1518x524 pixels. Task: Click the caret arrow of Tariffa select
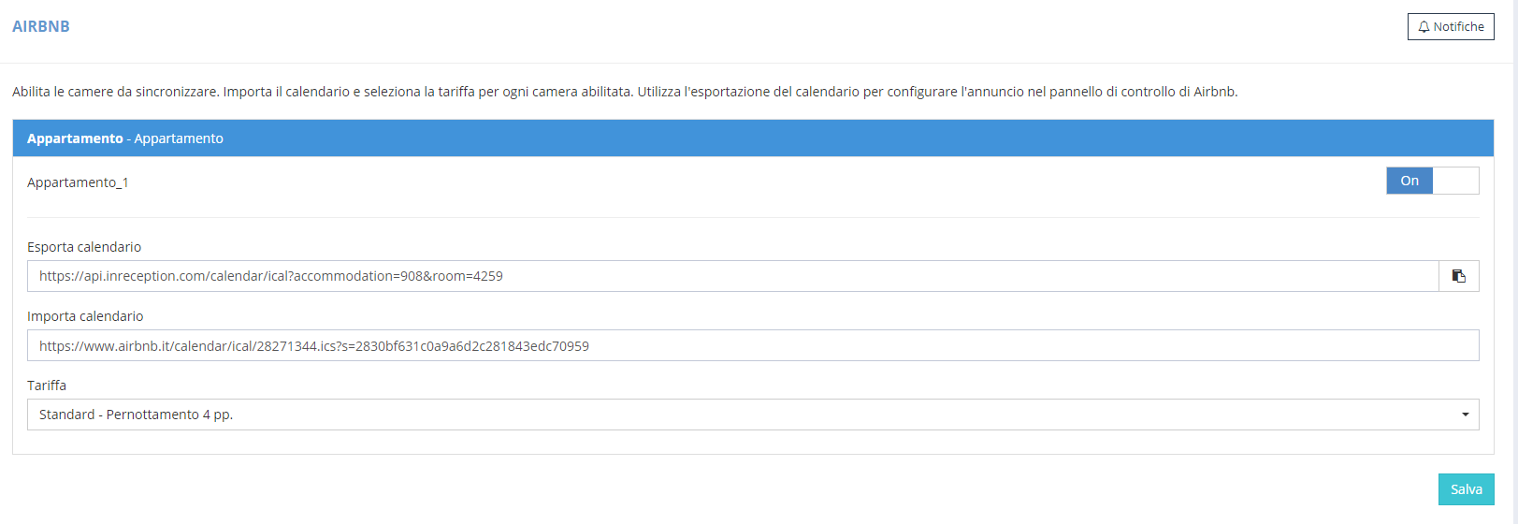[x=1466, y=415]
